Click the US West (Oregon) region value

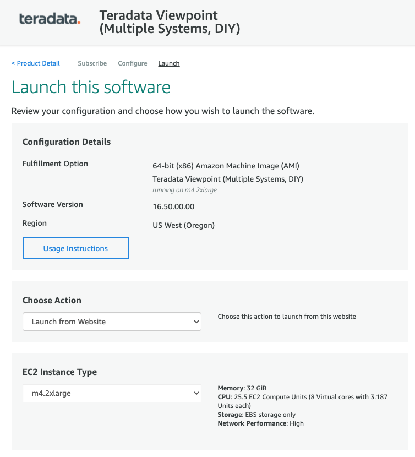[x=183, y=225]
